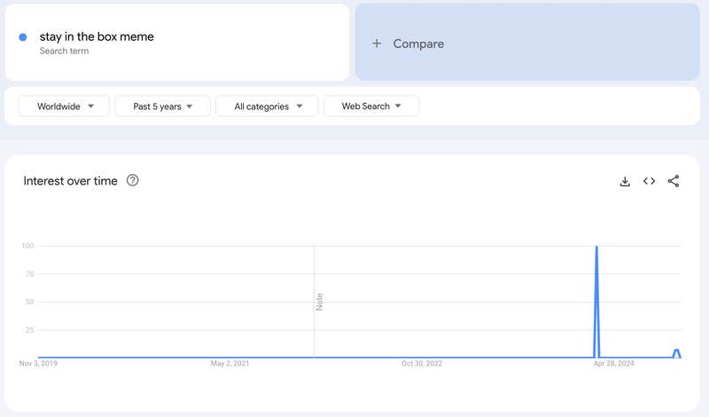Viewport: 709px width, 417px height.
Task: Select the small spike at chart's right end
Action: (676, 351)
